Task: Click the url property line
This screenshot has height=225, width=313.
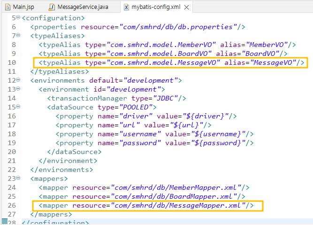Action: coord(134,125)
